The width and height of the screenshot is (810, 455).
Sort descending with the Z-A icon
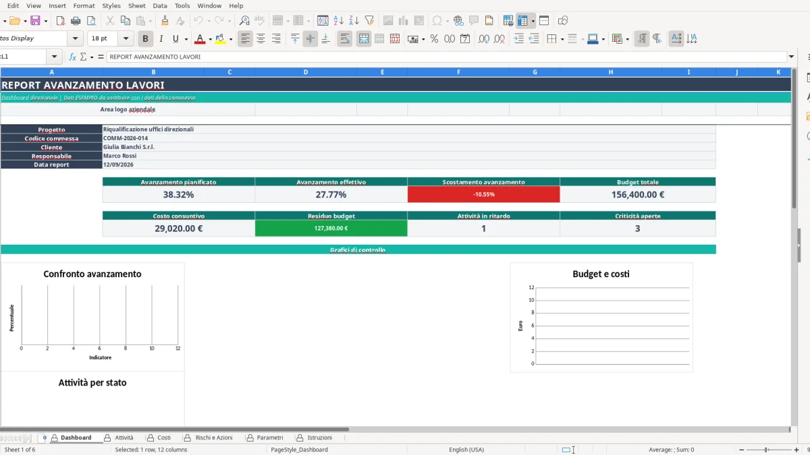point(354,21)
